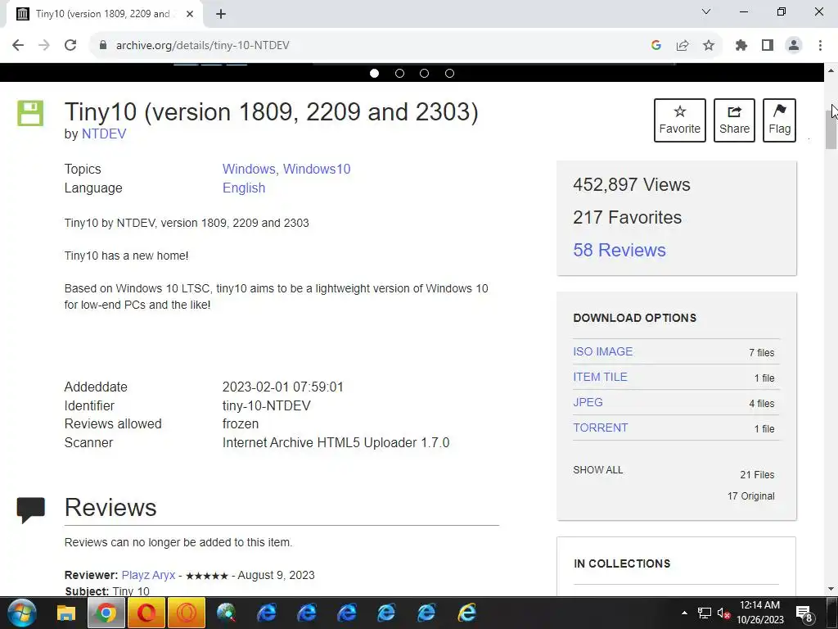This screenshot has height=629, width=838.
Task: Open the Chrome three-dot menu
Action: pyautogui.click(x=820, y=45)
